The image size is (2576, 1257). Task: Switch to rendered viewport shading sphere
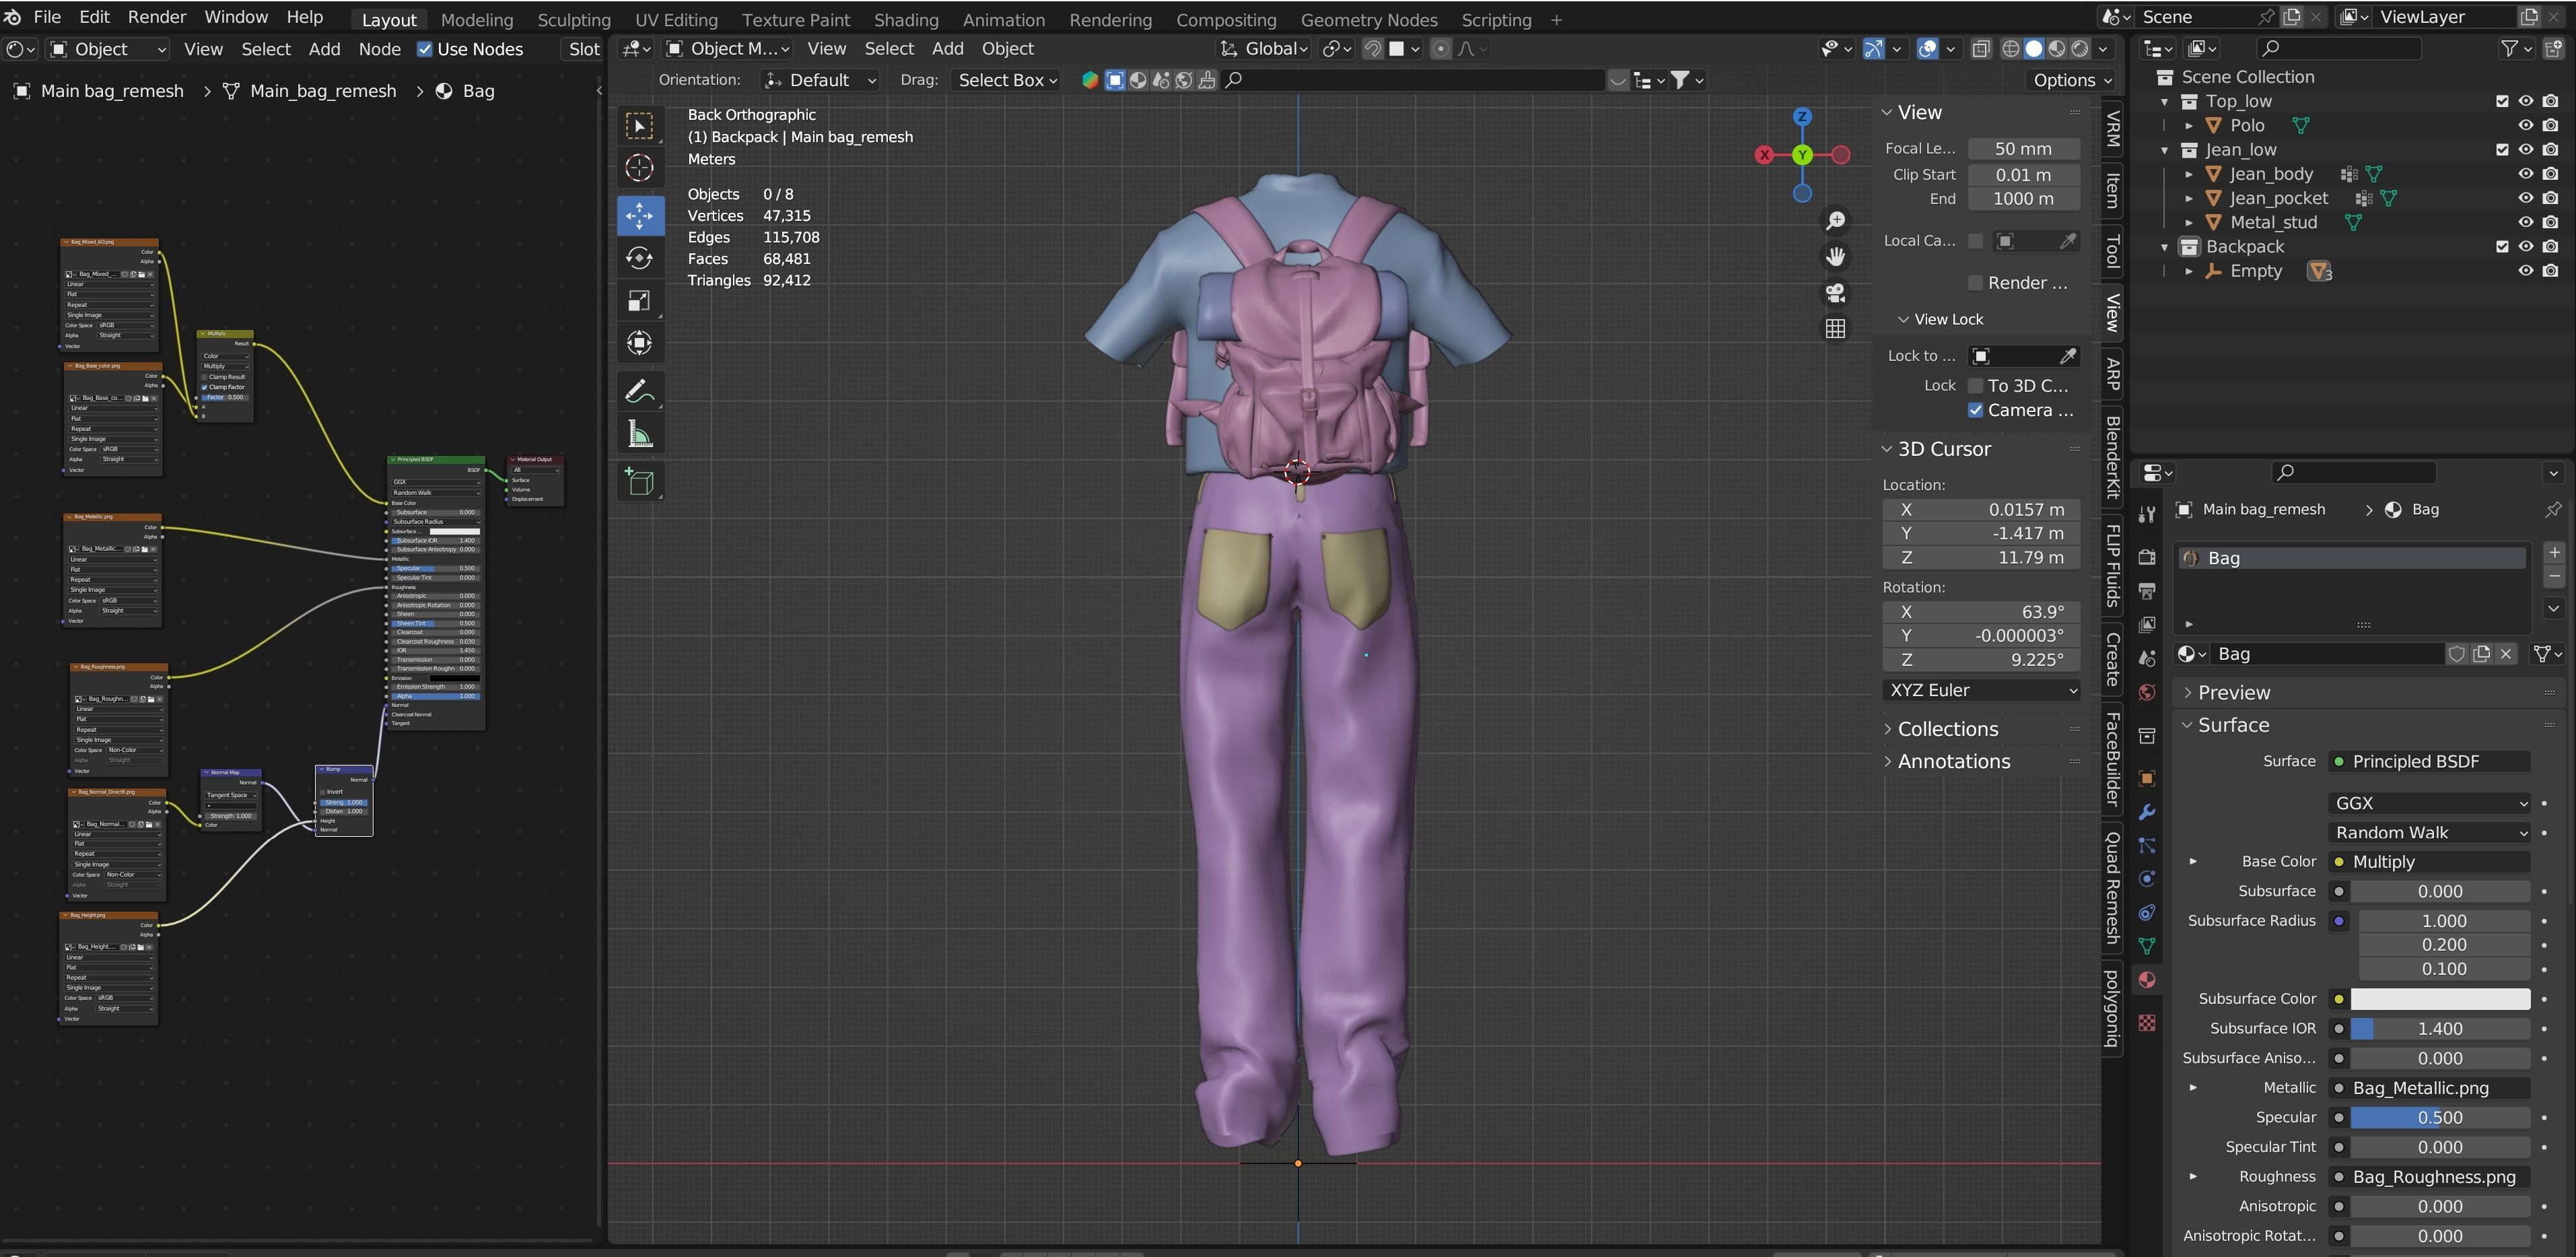2081,49
